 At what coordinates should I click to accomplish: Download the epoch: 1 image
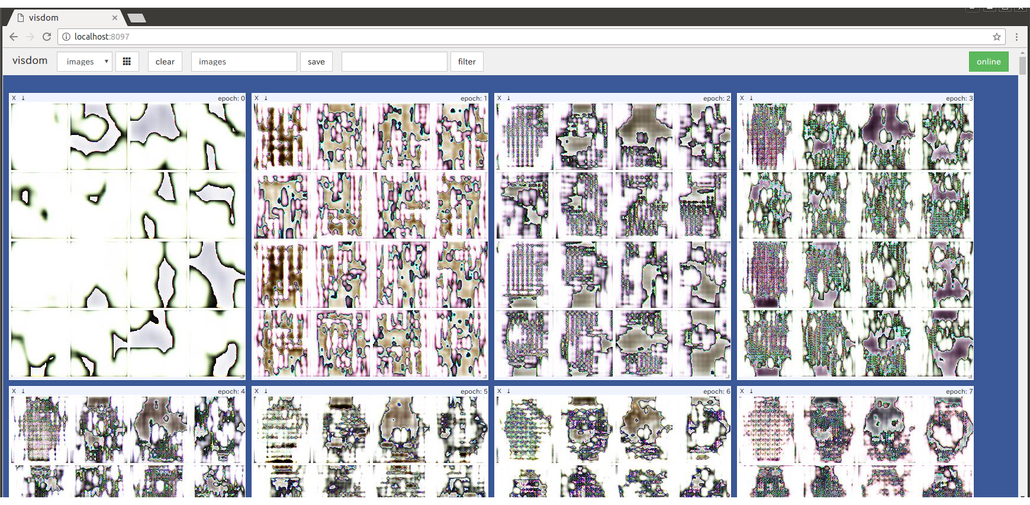(266, 98)
